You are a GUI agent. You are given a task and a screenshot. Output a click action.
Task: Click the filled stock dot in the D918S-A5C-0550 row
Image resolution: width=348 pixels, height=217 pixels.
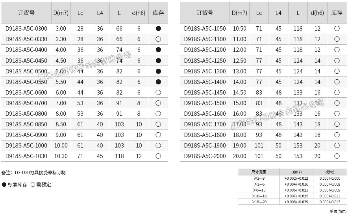(x=158, y=82)
